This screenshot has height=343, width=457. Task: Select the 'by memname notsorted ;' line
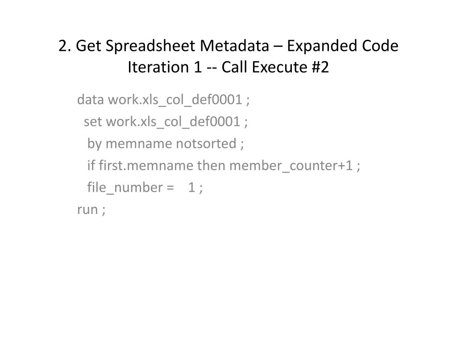point(166,144)
